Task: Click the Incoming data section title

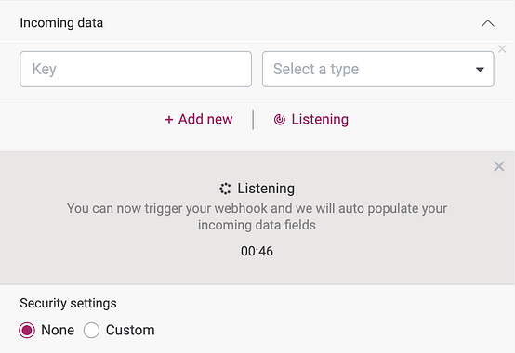Action: coord(61,23)
